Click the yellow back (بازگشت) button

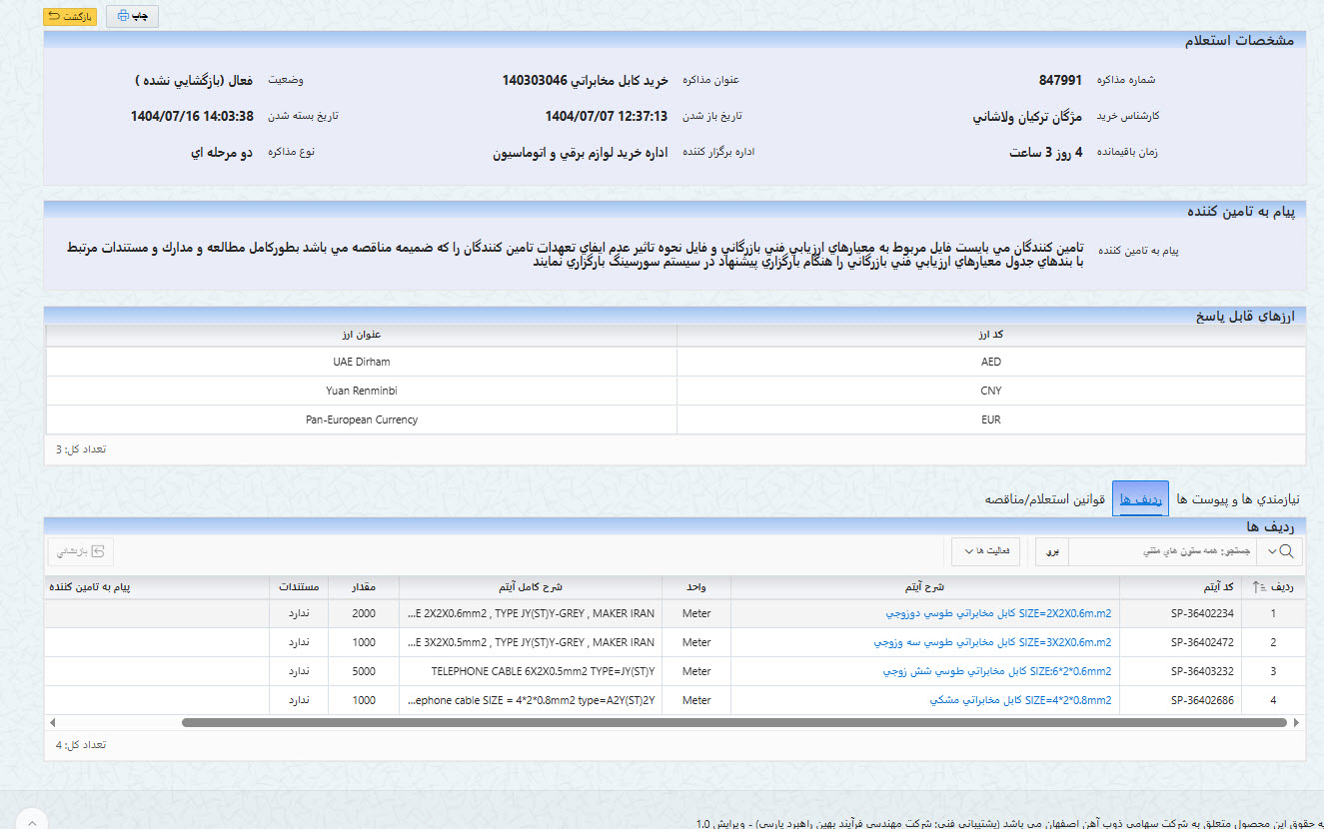70,17
